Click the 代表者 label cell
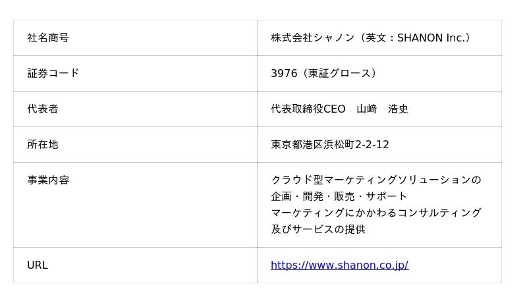This screenshot has height=303, width=527. pos(43,109)
